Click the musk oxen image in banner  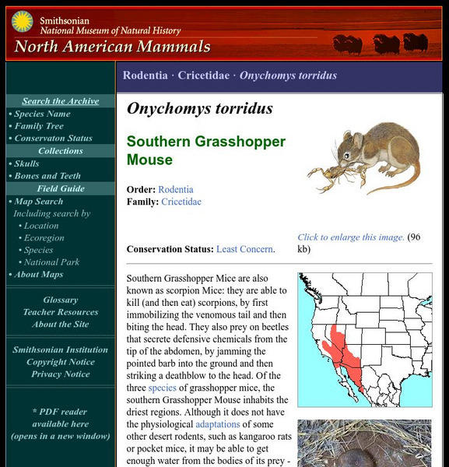(381, 44)
